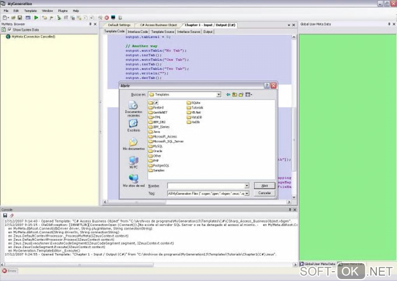Switch to the Output tab
397x281 pixels.
[208, 32]
